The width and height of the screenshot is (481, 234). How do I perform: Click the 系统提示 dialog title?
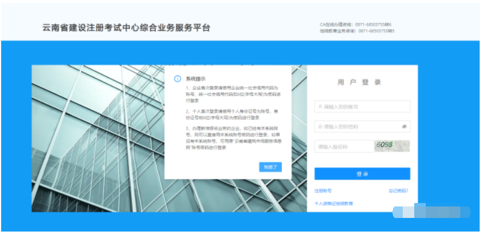click(194, 79)
